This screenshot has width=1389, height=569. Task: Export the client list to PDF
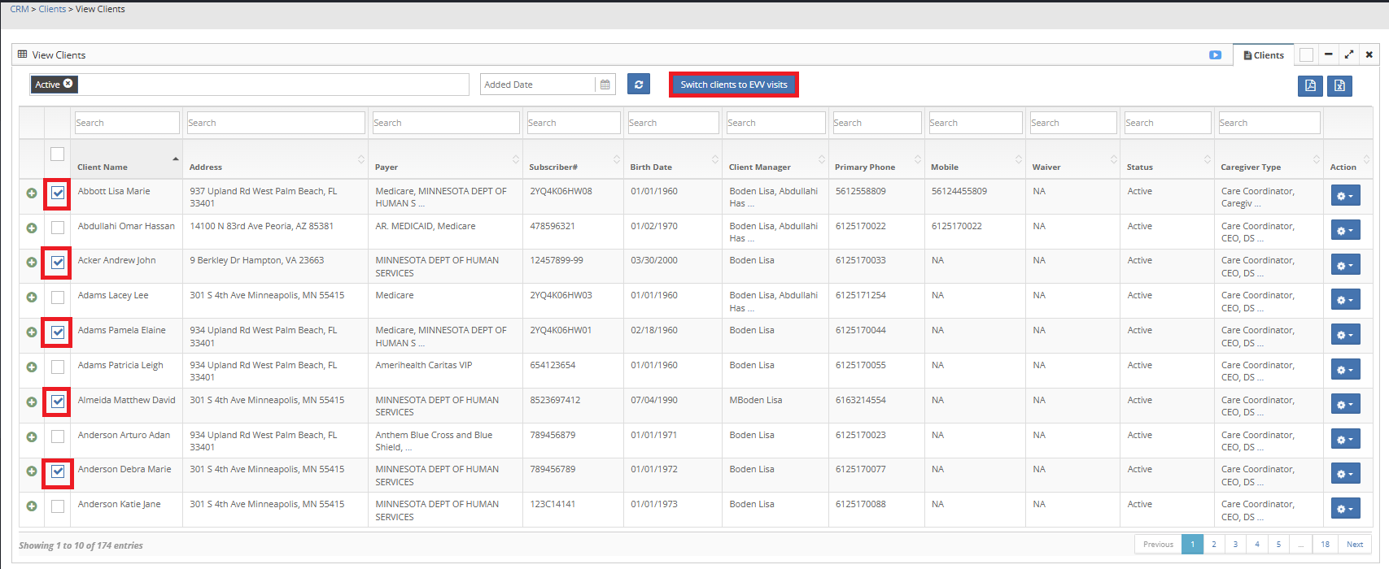pyautogui.click(x=1309, y=85)
